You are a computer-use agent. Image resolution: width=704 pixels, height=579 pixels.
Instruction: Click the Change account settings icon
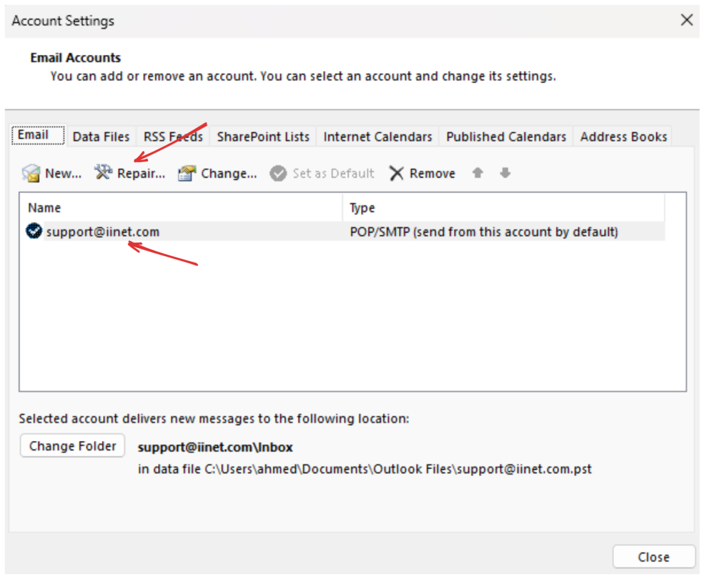pos(187,173)
